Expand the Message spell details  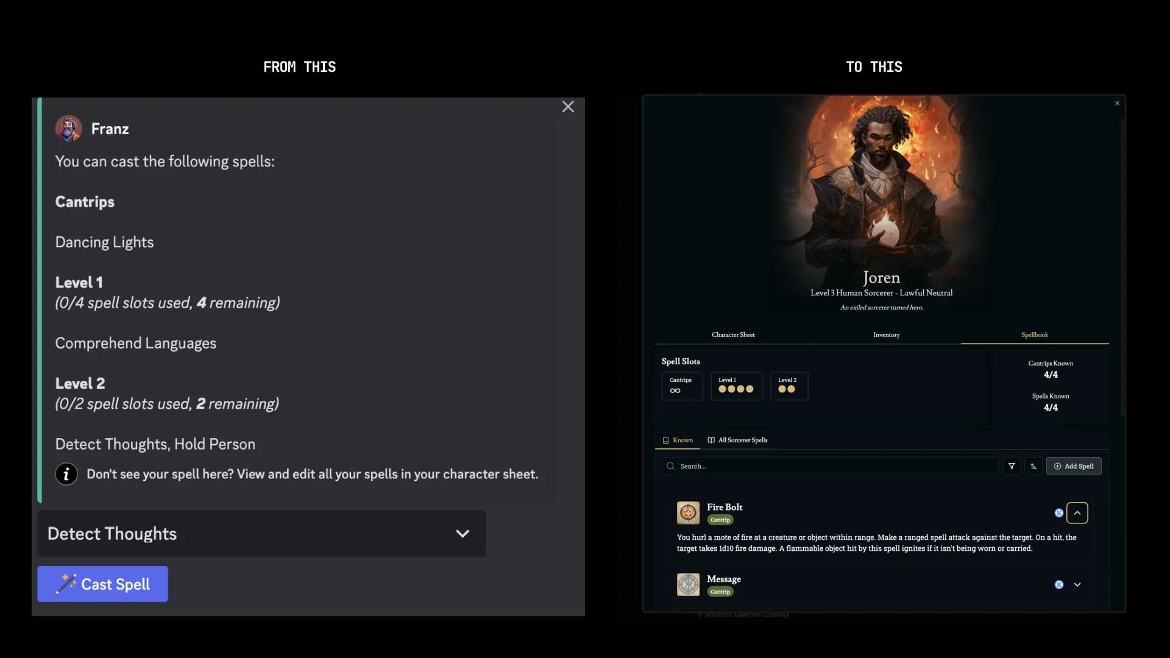(x=1077, y=585)
